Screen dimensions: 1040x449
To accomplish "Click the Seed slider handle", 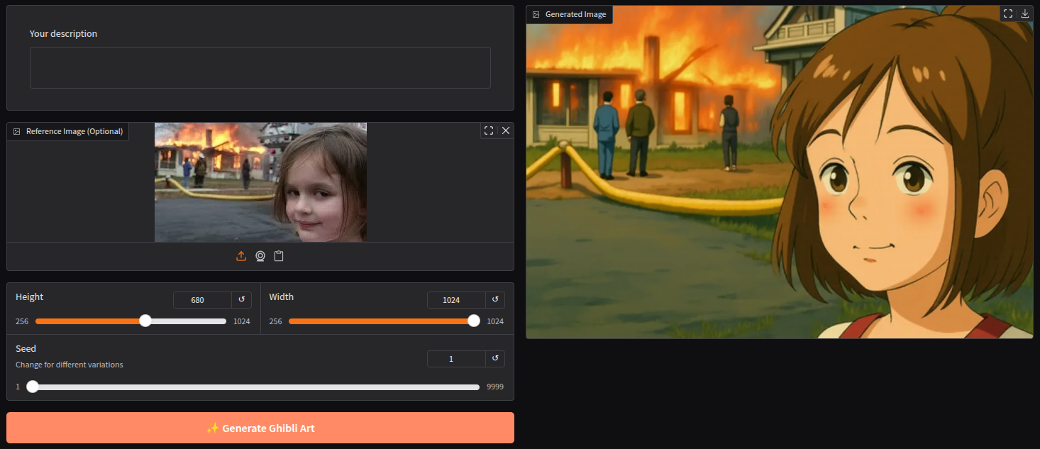I will coord(32,387).
